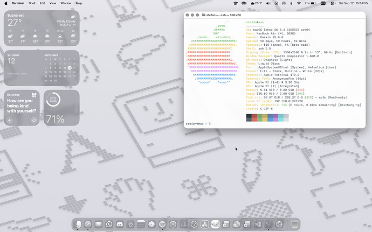Open the Apple menu
This screenshot has height=232, width=372.
pos(6,3)
